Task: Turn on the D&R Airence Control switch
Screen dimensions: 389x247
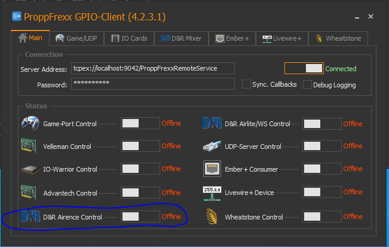Action: click(140, 216)
